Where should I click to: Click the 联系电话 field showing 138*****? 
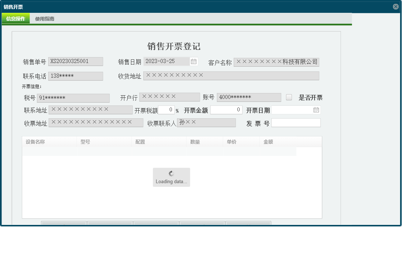76,76
